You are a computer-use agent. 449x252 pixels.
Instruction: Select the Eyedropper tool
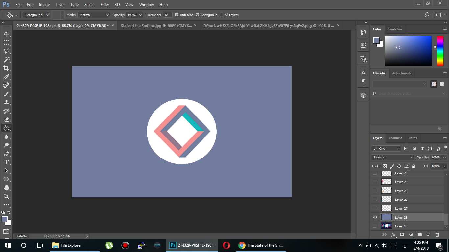point(7,77)
